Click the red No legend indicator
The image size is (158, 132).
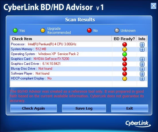click(89, 30)
